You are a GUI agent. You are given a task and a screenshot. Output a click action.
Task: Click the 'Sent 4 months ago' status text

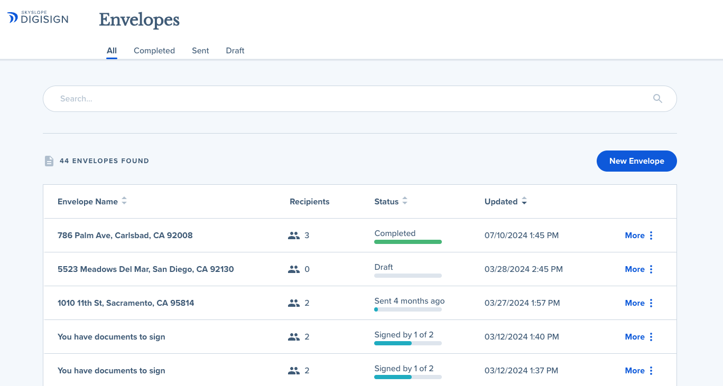tap(410, 301)
